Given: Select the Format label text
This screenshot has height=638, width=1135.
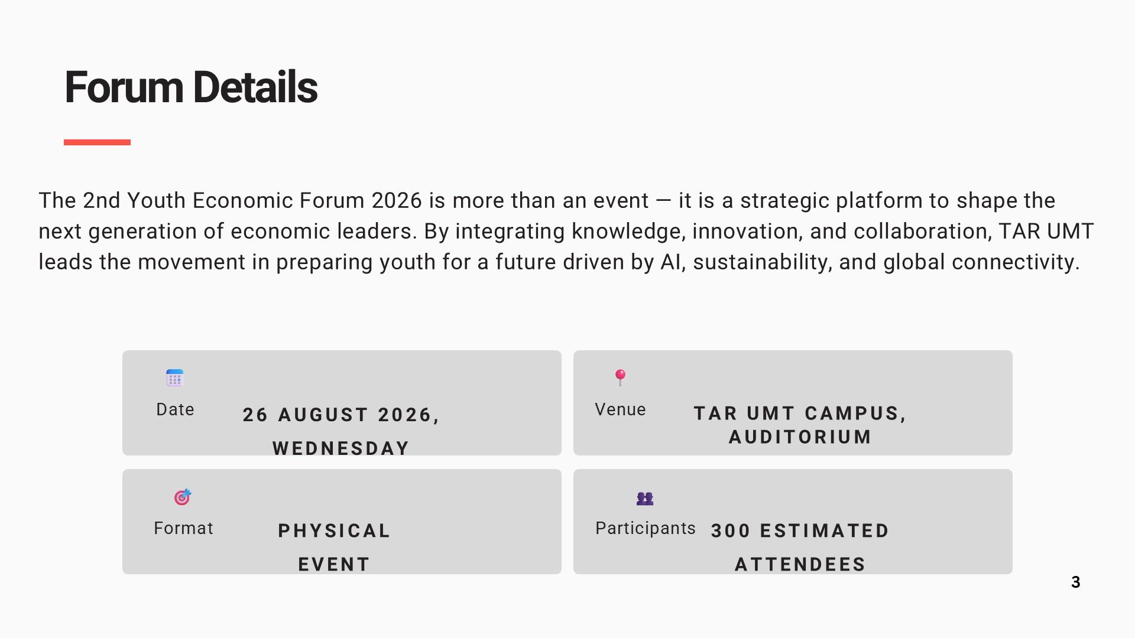Looking at the screenshot, I should coord(183,528).
